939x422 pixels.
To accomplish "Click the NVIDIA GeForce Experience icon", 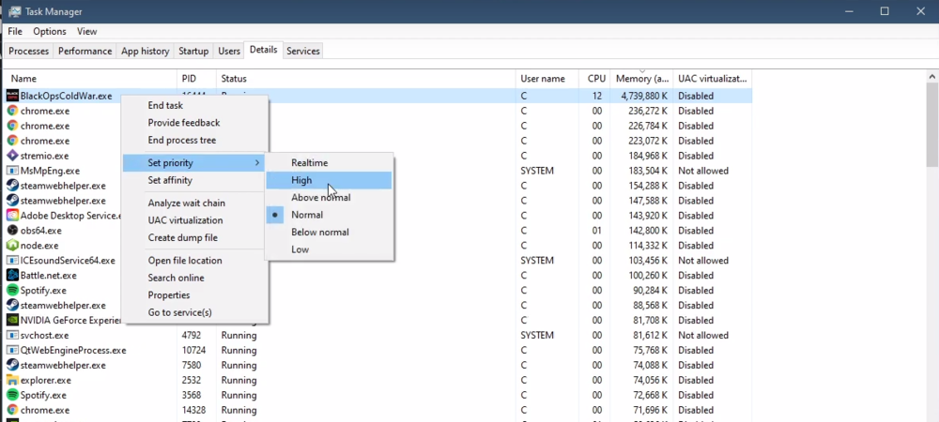I will tap(13, 320).
